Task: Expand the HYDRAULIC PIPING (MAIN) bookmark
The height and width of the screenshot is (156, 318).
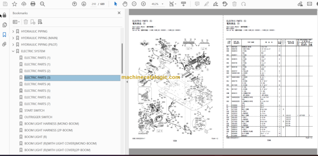Action: 13,38
